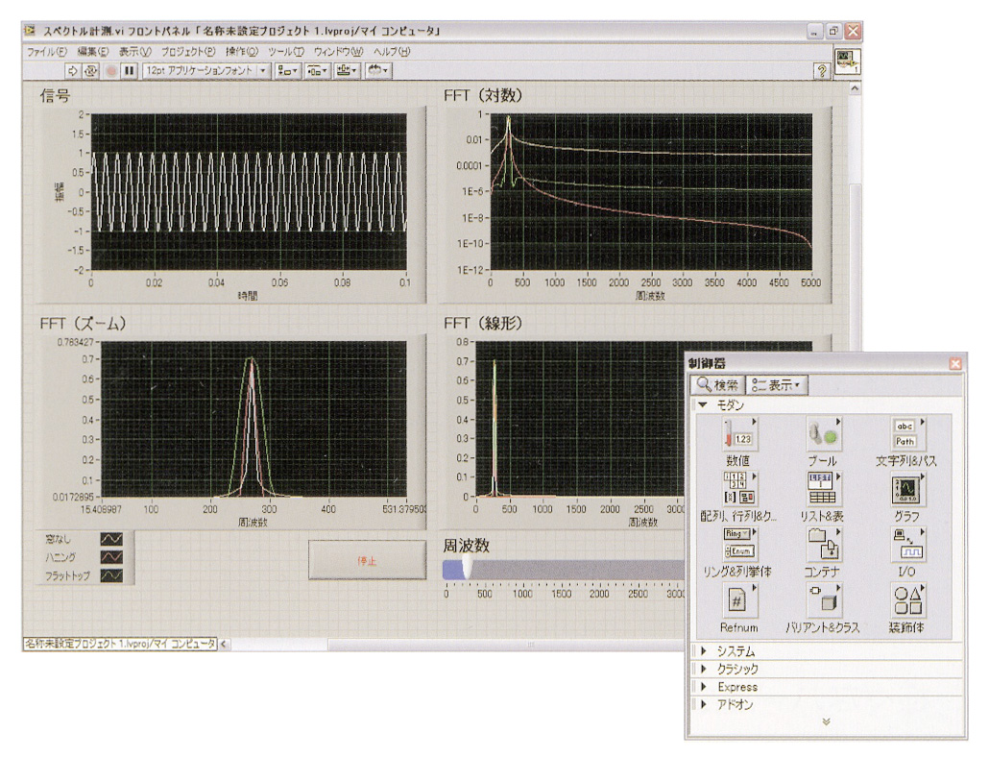Click the 15.408987 x-axis minimum value

click(101, 509)
